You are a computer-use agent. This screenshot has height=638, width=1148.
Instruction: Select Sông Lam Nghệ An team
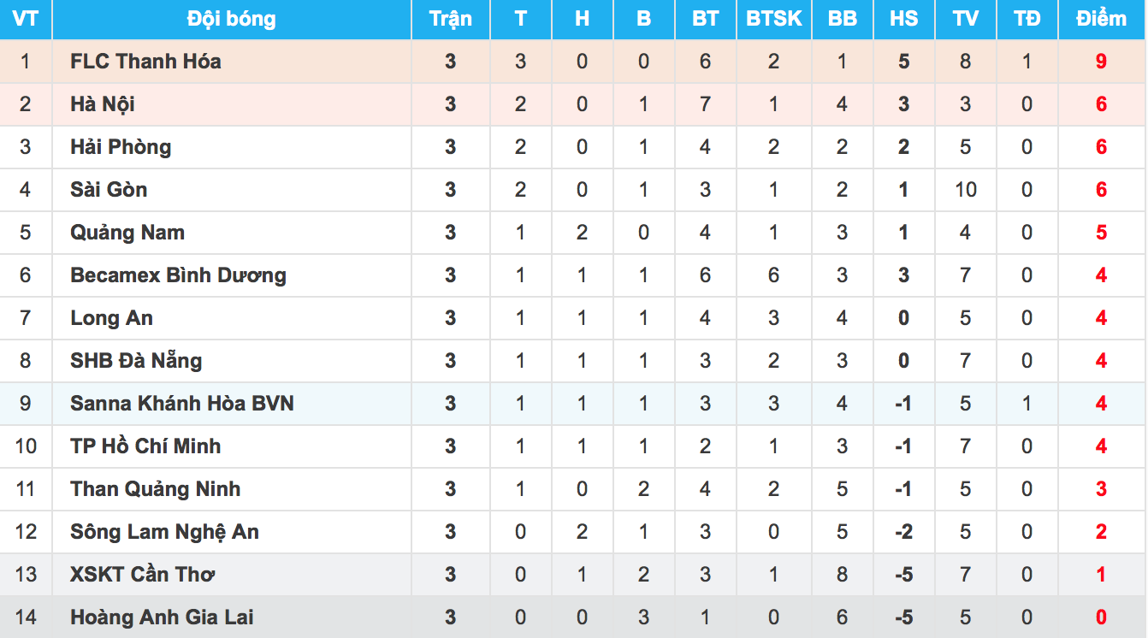click(x=164, y=532)
